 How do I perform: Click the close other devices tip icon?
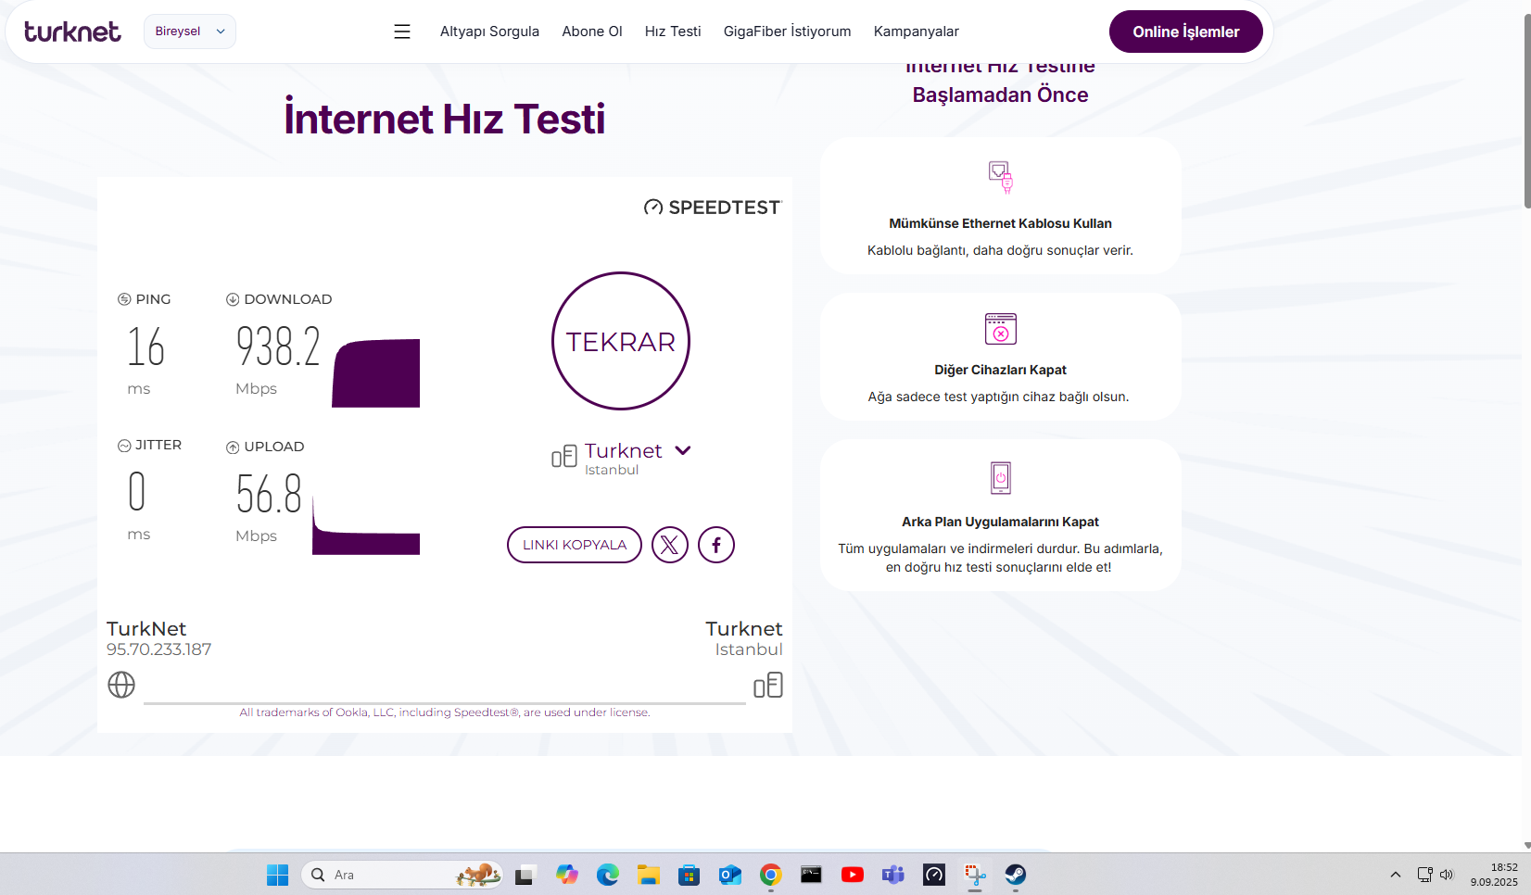point(1001,329)
